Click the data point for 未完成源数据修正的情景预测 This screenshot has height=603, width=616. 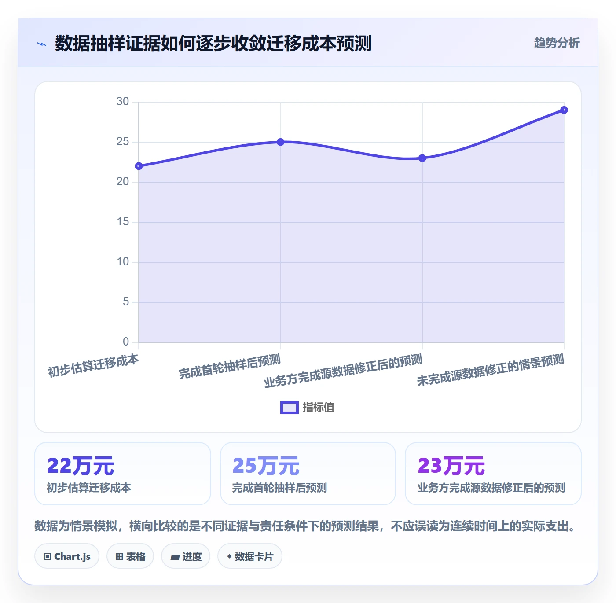coord(564,110)
